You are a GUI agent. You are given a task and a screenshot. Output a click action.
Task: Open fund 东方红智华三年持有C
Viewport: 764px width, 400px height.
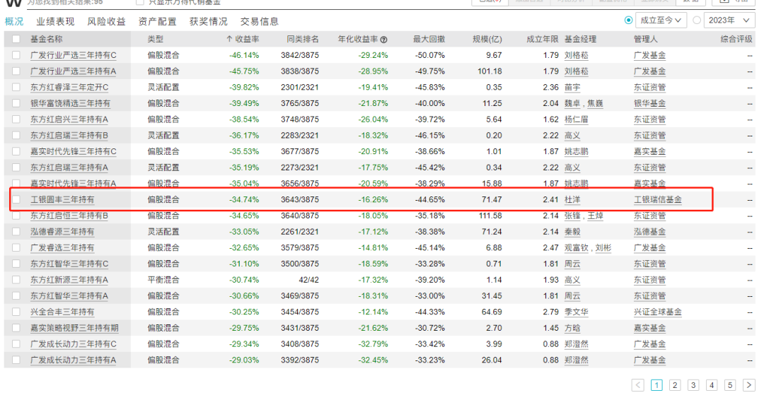[69, 264]
